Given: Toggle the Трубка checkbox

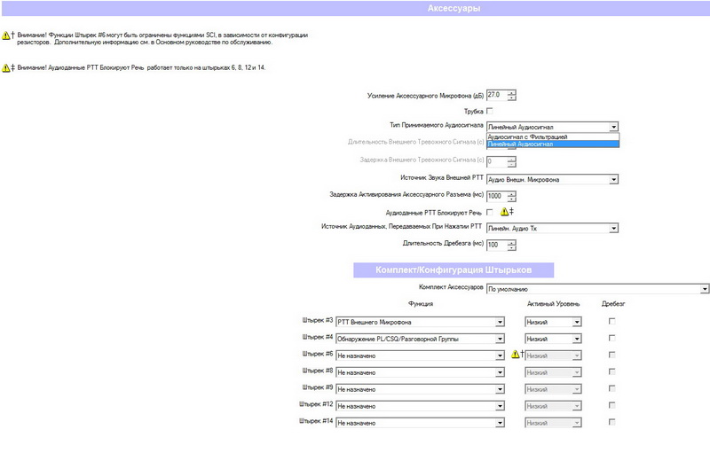Looking at the screenshot, I should point(490,111).
